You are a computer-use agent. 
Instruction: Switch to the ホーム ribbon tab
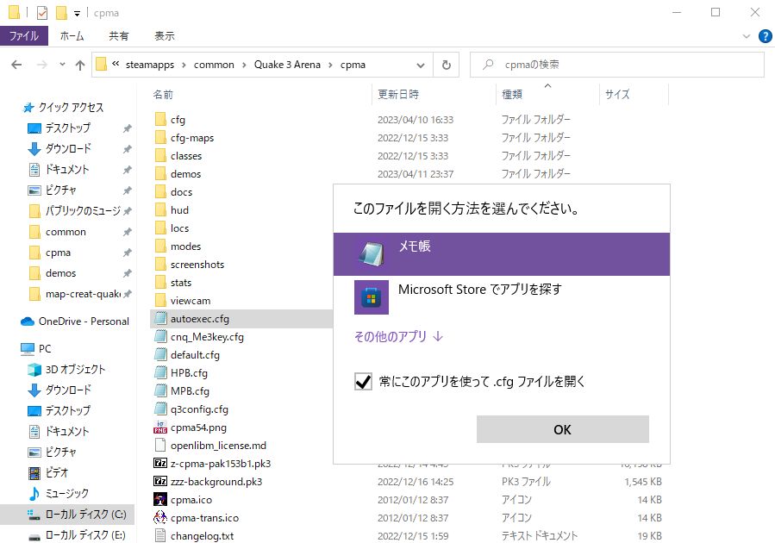(x=72, y=35)
